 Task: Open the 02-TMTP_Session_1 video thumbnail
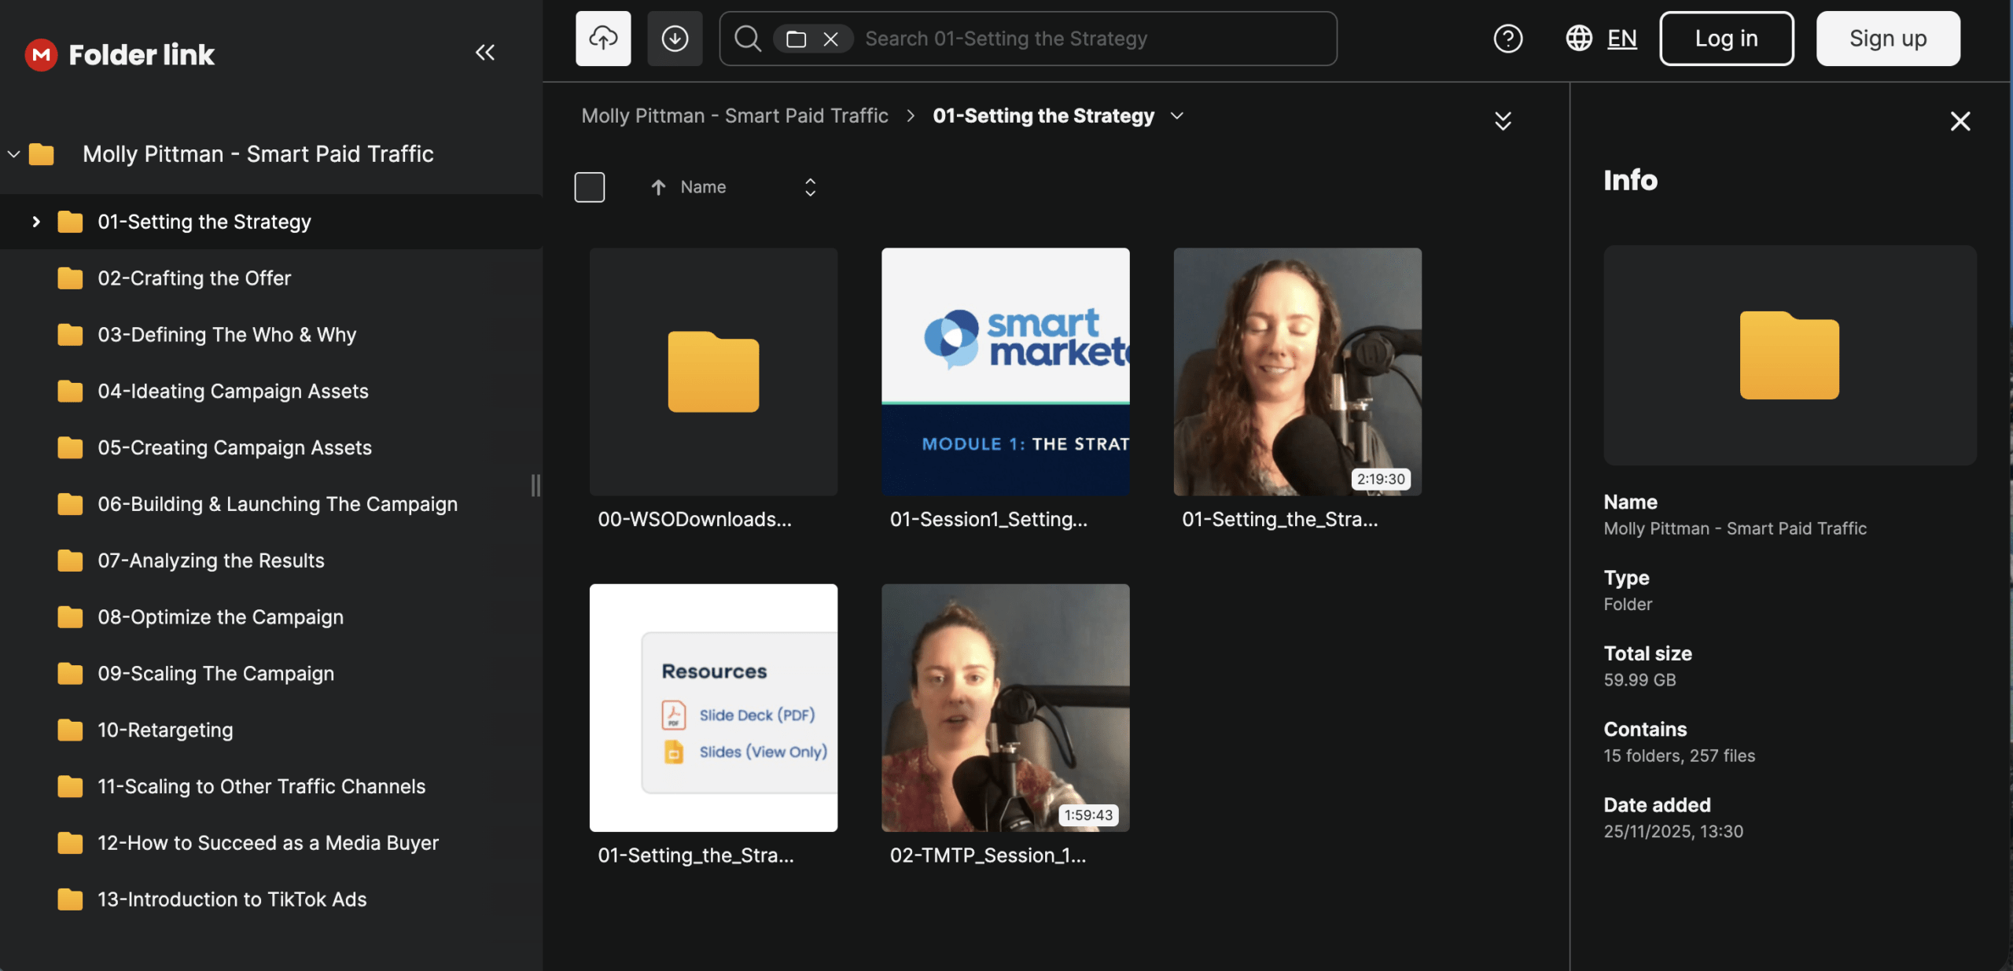click(x=1005, y=707)
